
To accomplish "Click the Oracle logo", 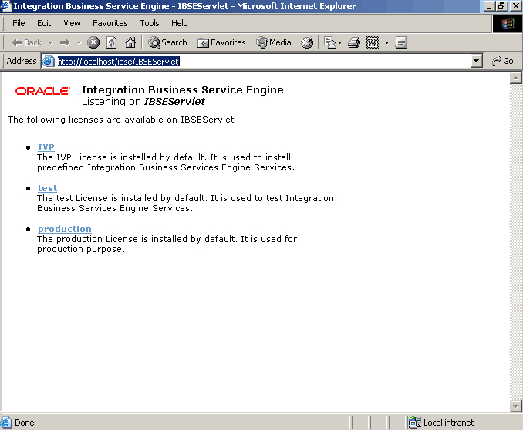I will click(x=42, y=91).
